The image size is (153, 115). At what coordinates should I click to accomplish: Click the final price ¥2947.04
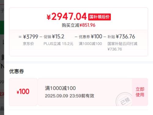(67, 17)
